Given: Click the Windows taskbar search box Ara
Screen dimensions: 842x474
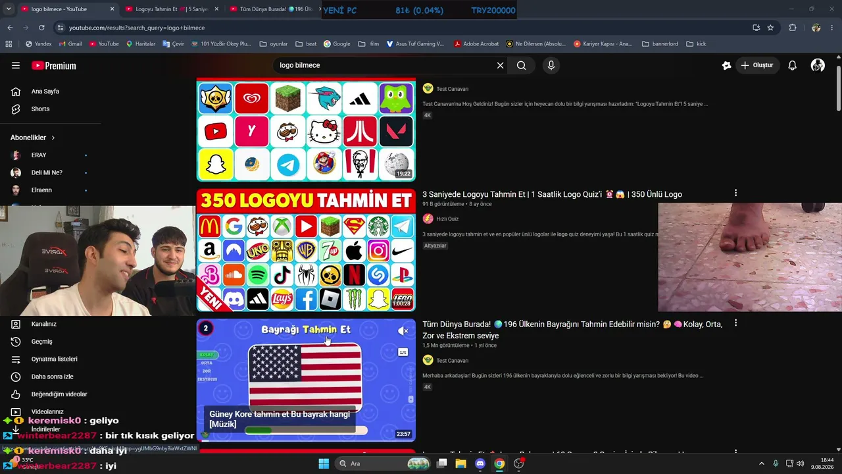Looking at the screenshot, I should point(384,463).
